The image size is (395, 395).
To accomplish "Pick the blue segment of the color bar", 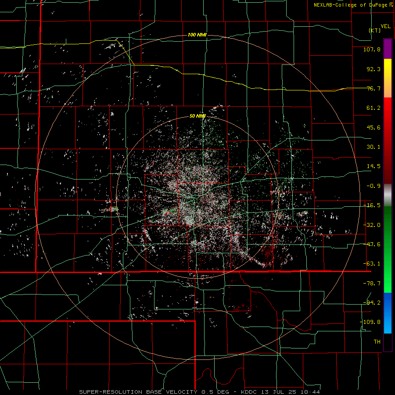I will pyautogui.click(x=388, y=313).
